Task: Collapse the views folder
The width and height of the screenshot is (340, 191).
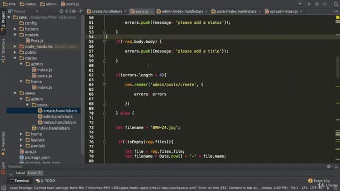Action: pyautogui.click(x=15, y=93)
